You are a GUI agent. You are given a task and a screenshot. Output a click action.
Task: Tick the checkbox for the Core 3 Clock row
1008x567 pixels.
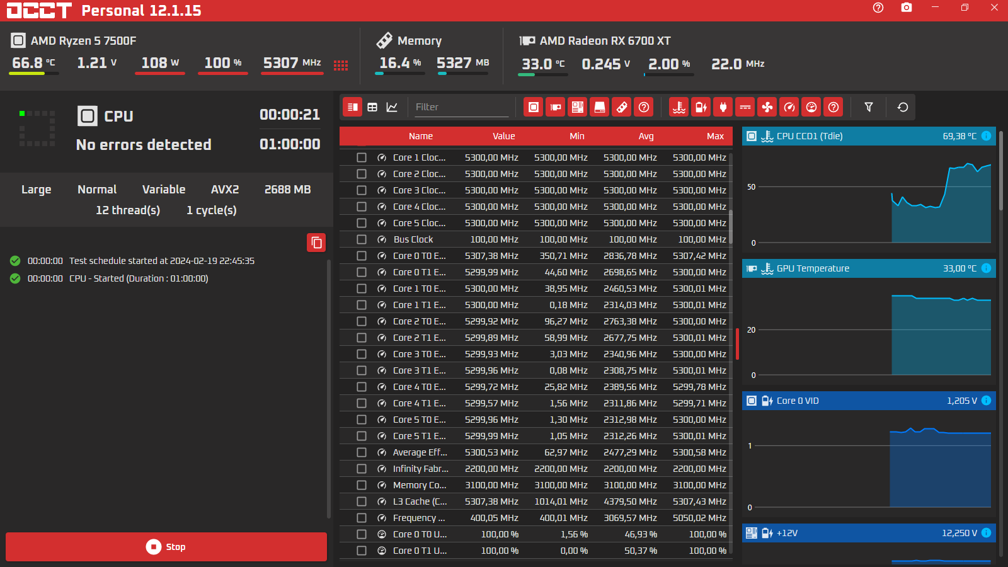[362, 190]
